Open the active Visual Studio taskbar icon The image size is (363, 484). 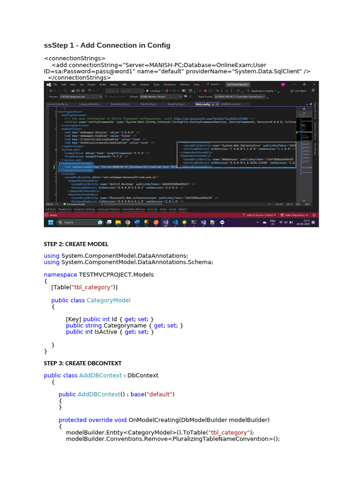(165, 222)
